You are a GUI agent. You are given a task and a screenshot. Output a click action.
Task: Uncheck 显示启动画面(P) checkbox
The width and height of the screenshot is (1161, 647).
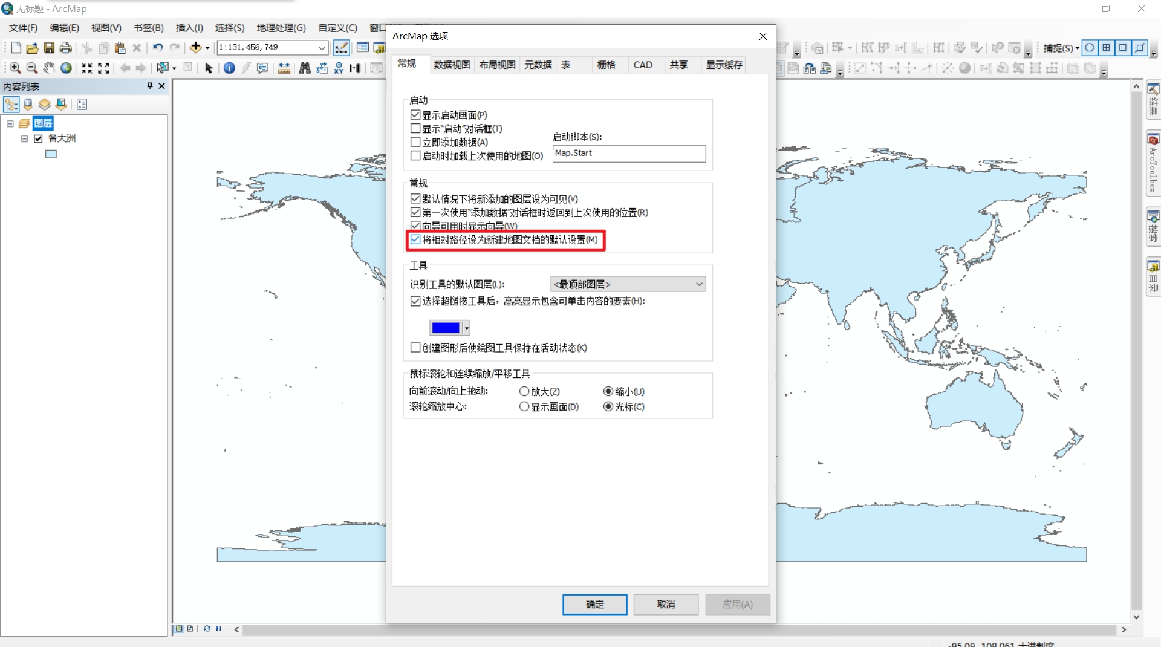415,115
